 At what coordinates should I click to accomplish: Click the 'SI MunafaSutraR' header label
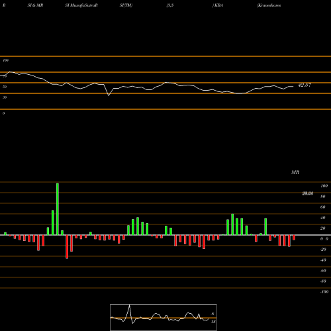[x=81, y=5]
